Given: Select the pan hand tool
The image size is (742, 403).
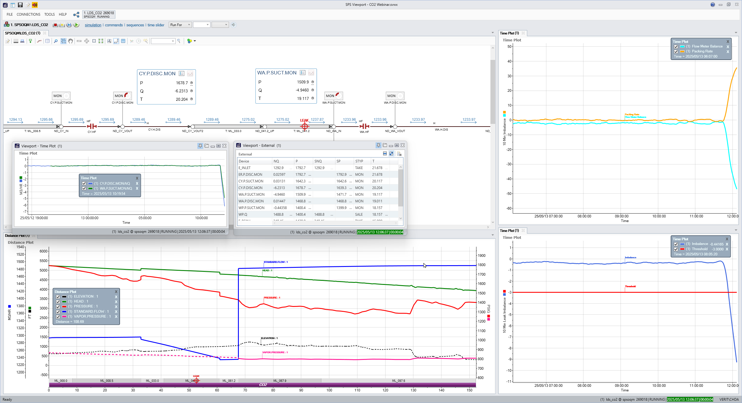Looking at the screenshot, I should [x=70, y=41].
